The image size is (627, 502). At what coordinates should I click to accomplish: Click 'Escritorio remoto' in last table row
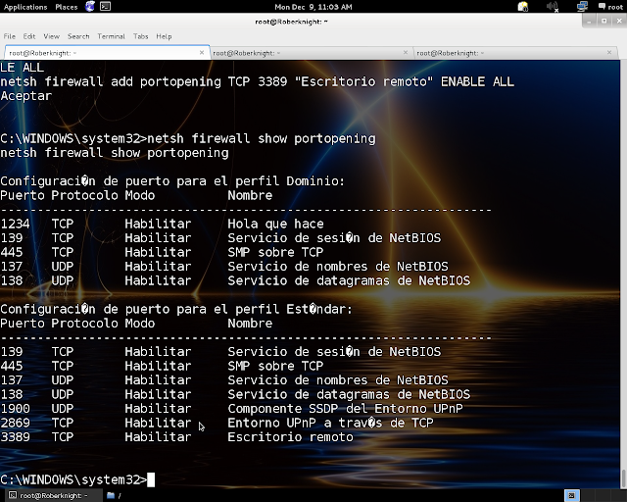pyautogui.click(x=290, y=437)
